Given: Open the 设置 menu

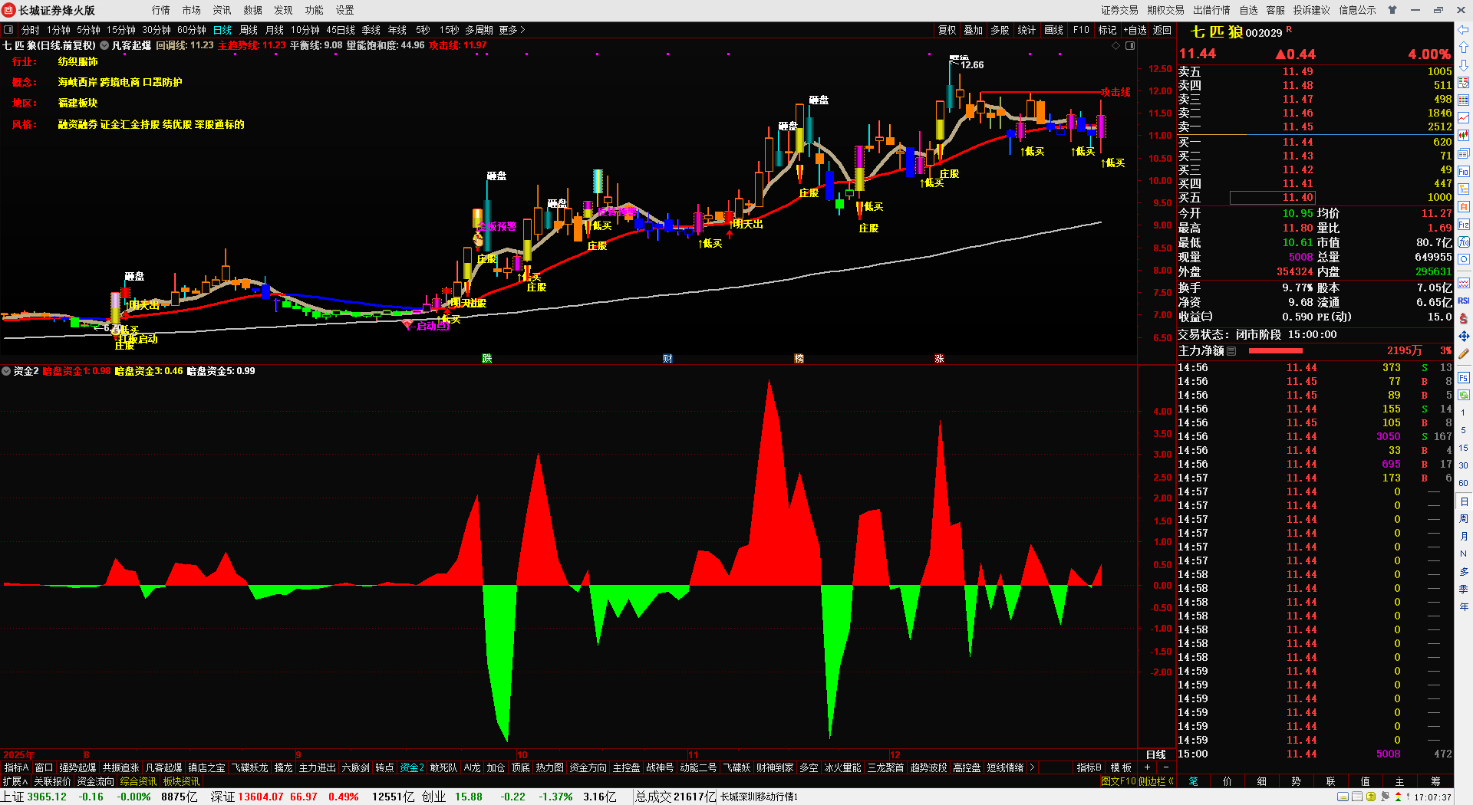Looking at the screenshot, I should tap(345, 10).
